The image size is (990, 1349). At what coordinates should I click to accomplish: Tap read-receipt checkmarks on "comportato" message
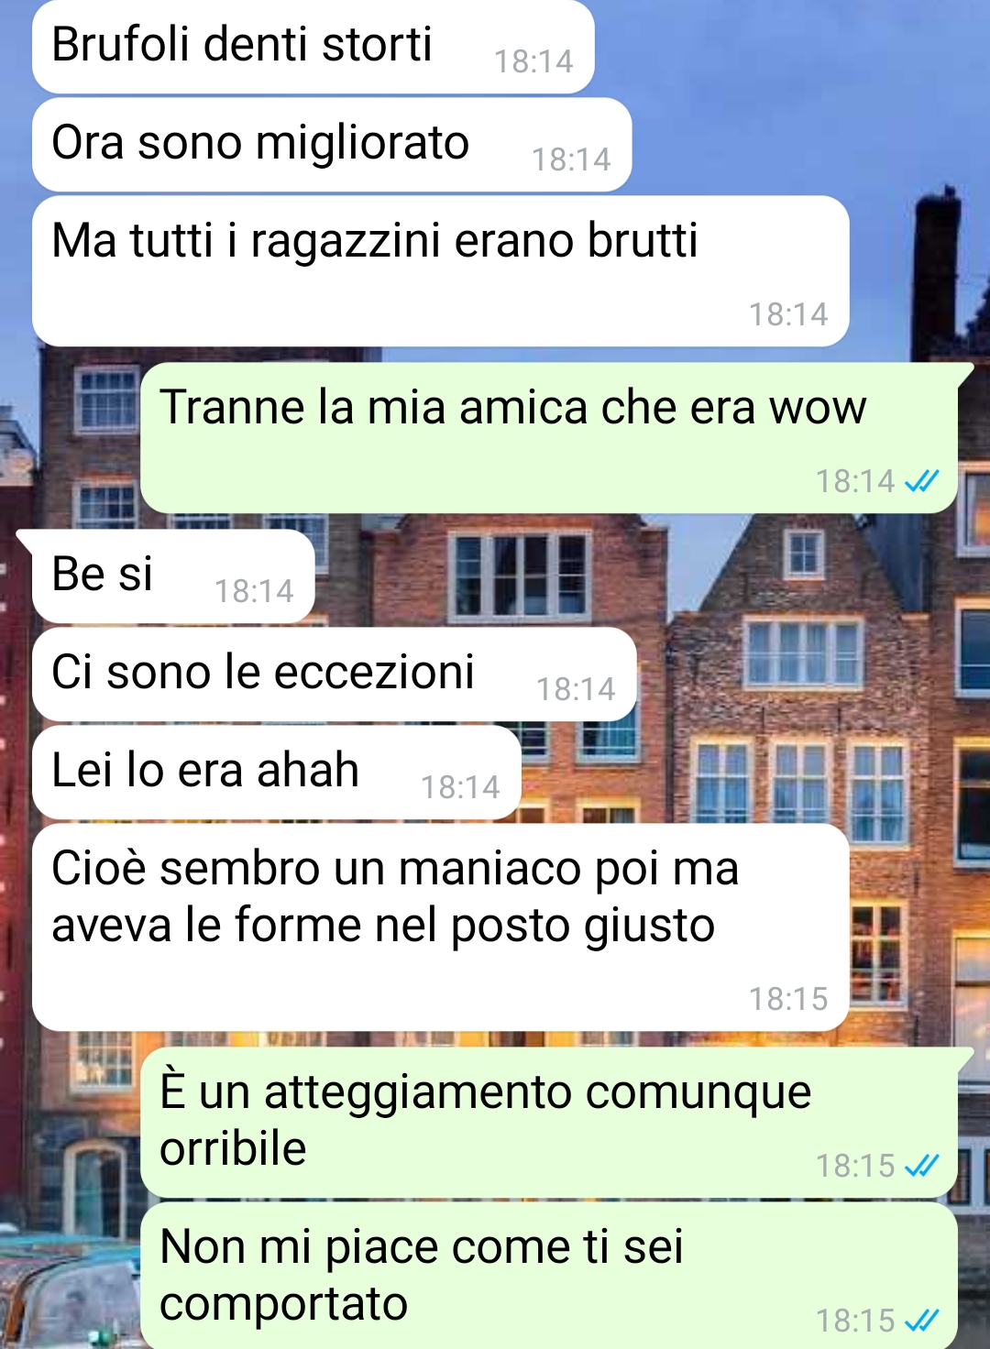point(922,1321)
